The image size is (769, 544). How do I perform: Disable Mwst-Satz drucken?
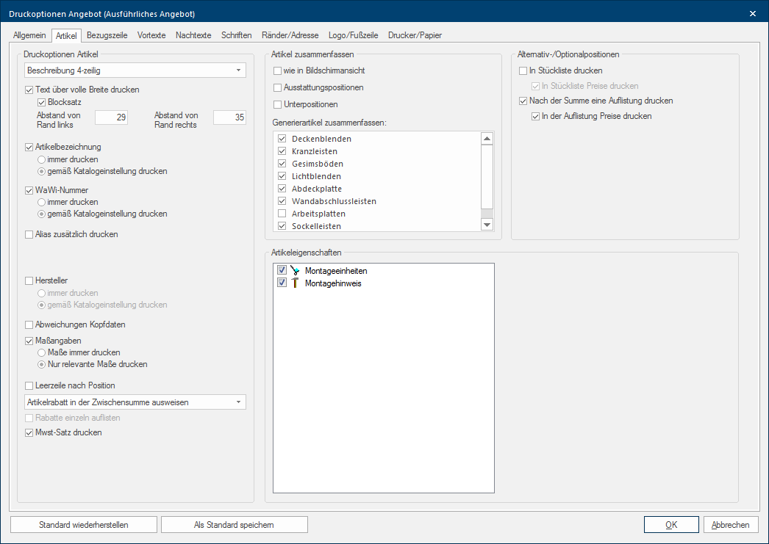coord(29,433)
